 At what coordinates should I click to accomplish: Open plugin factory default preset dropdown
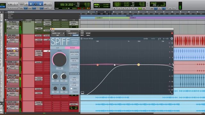72,33
